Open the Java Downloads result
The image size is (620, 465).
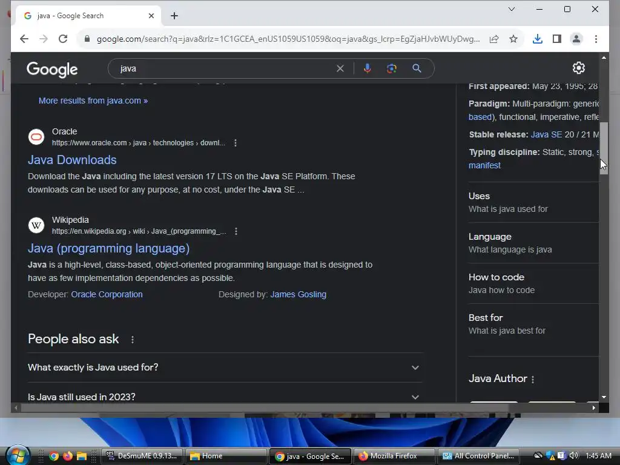[72, 160]
